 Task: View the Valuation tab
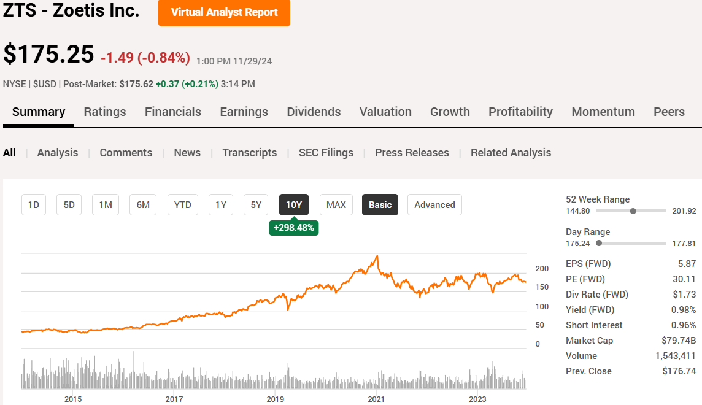(385, 112)
